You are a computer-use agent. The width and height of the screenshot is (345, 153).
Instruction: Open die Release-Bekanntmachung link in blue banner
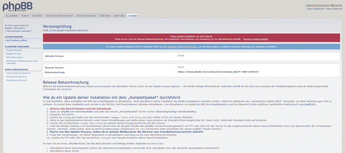[180, 47]
